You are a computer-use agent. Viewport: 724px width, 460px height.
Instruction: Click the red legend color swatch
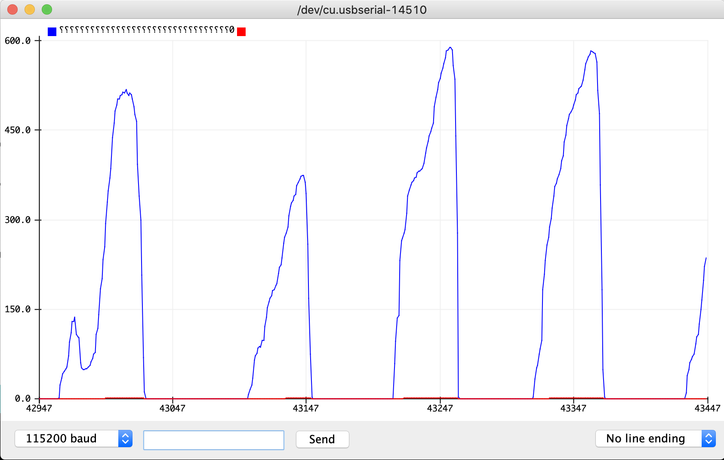point(241,32)
